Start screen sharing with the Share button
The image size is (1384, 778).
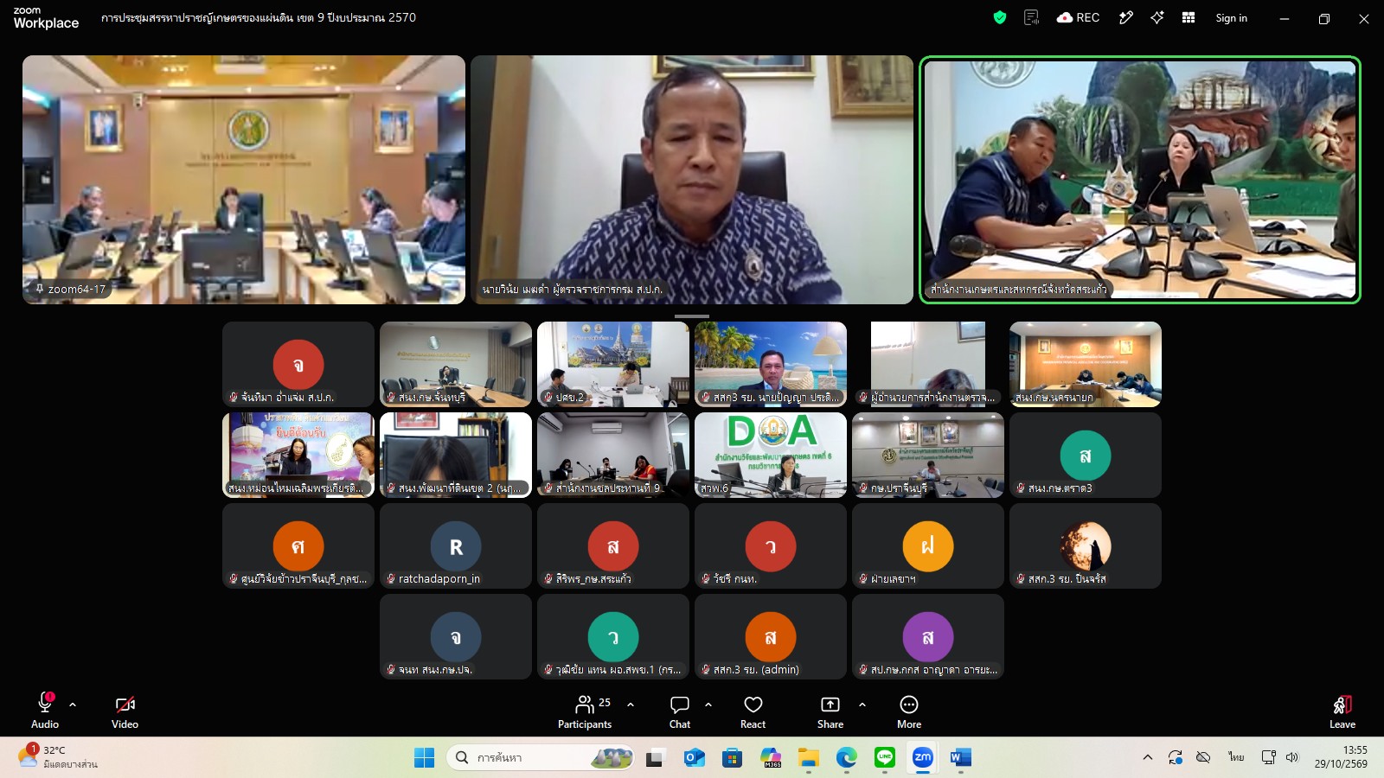(x=830, y=711)
